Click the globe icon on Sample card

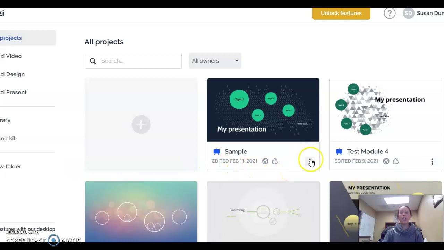pyautogui.click(x=265, y=161)
